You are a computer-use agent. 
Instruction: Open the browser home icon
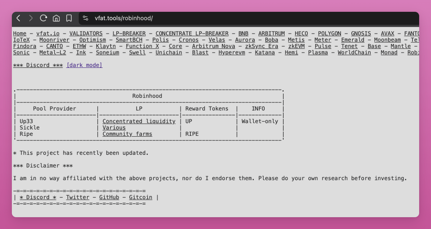point(56,18)
